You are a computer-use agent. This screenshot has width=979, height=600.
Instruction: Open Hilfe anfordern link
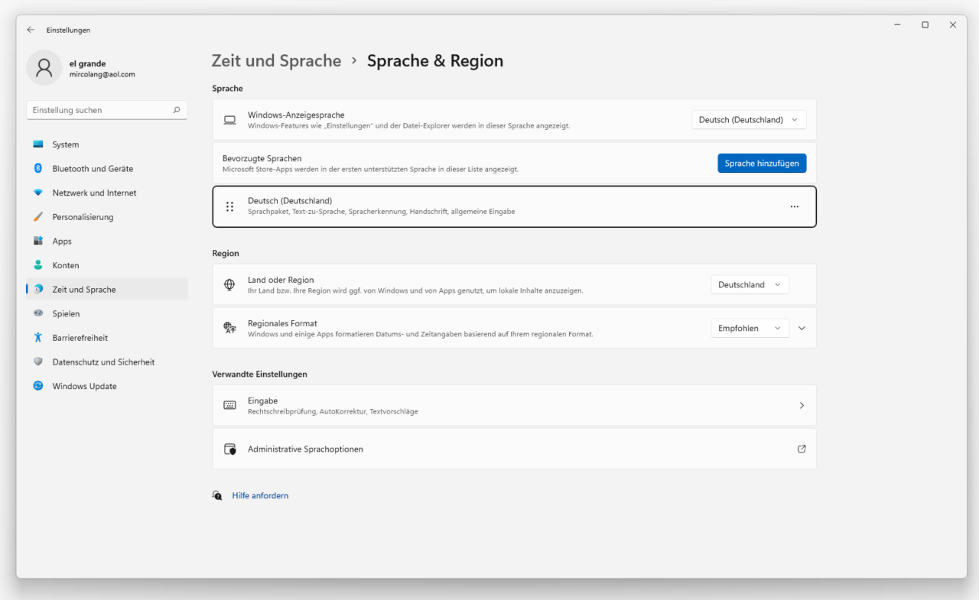click(260, 495)
